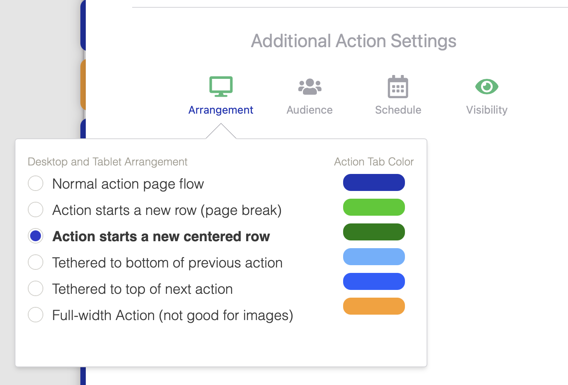Click the Schedule calendar icon
568x385 pixels.
pyautogui.click(x=398, y=87)
